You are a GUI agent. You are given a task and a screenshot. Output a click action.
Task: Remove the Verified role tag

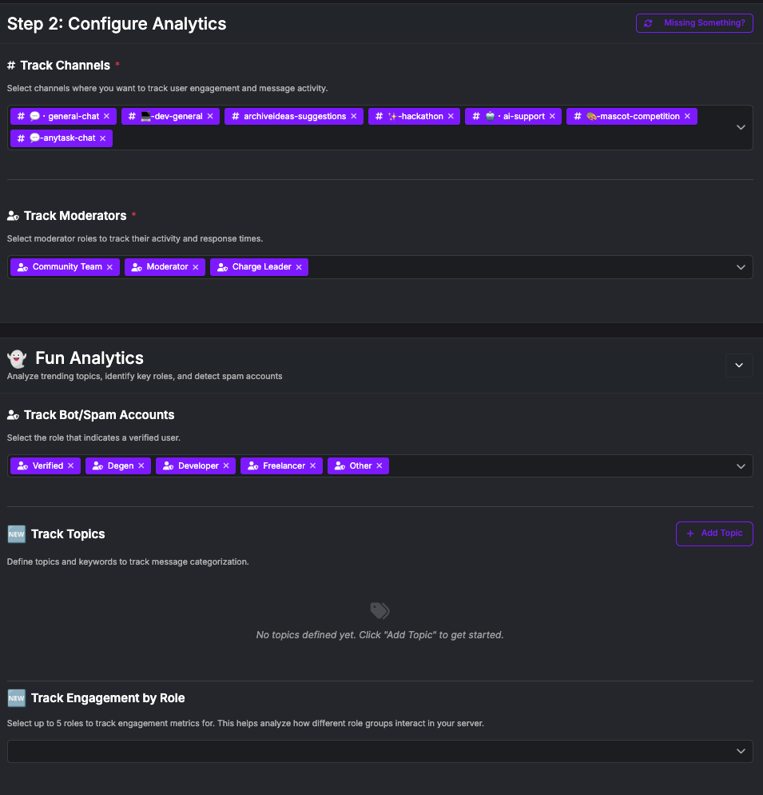pos(71,465)
